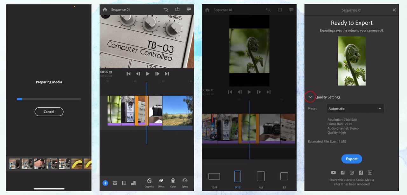Collapse the Quality Settings section
The image size is (407, 195).
coord(310,97)
